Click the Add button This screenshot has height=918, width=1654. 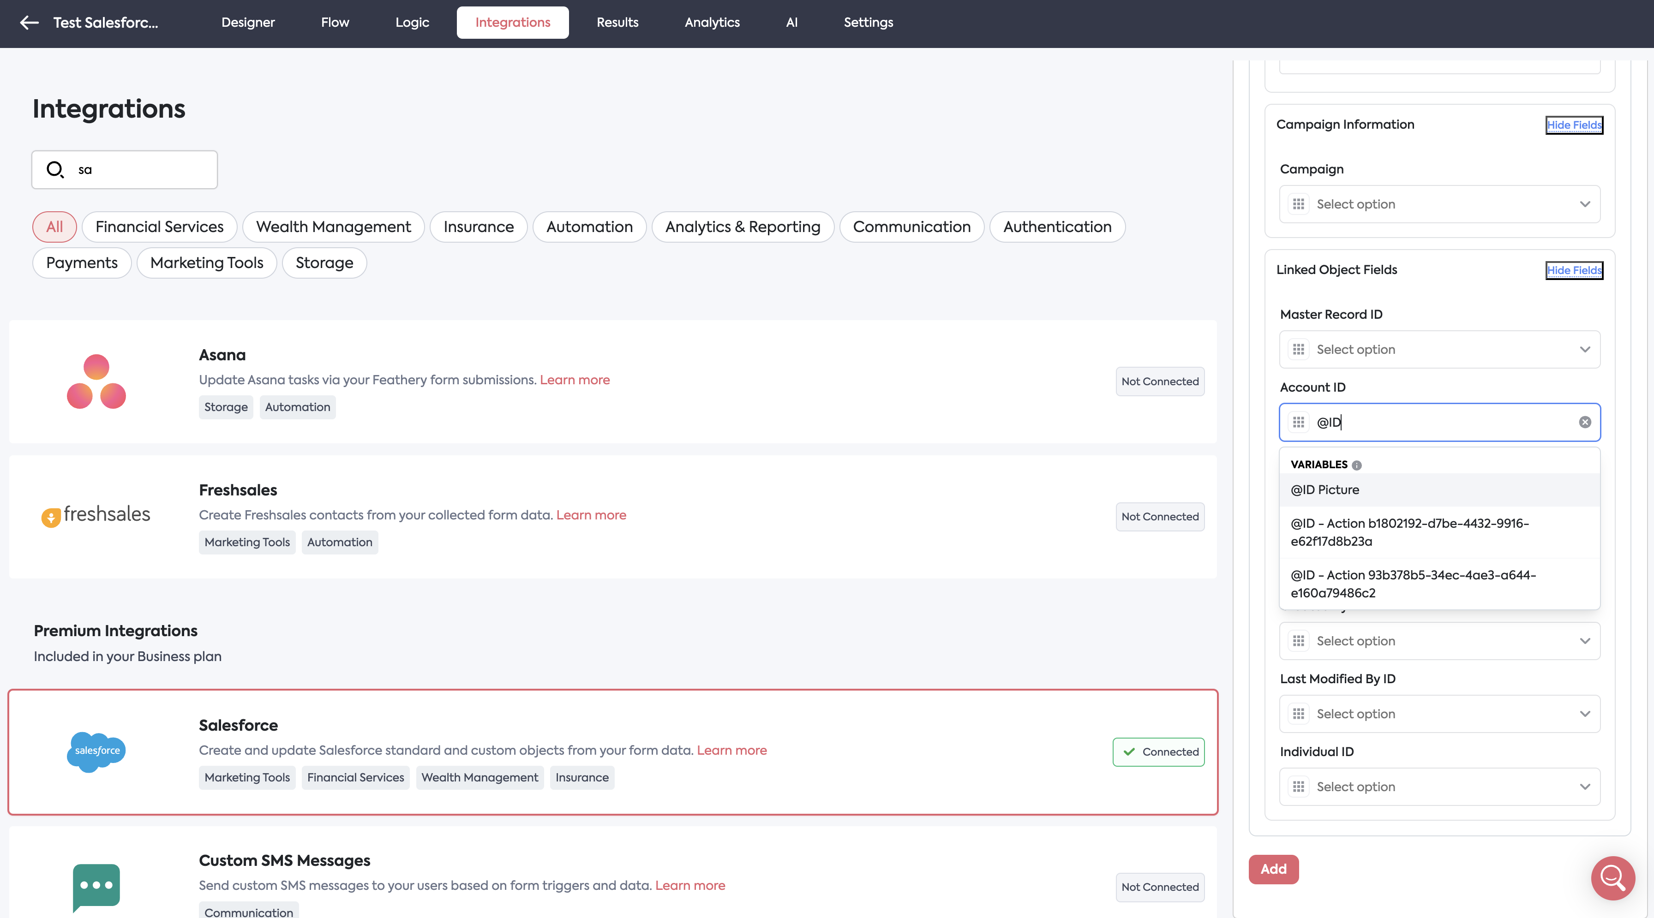(x=1273, y=869)
